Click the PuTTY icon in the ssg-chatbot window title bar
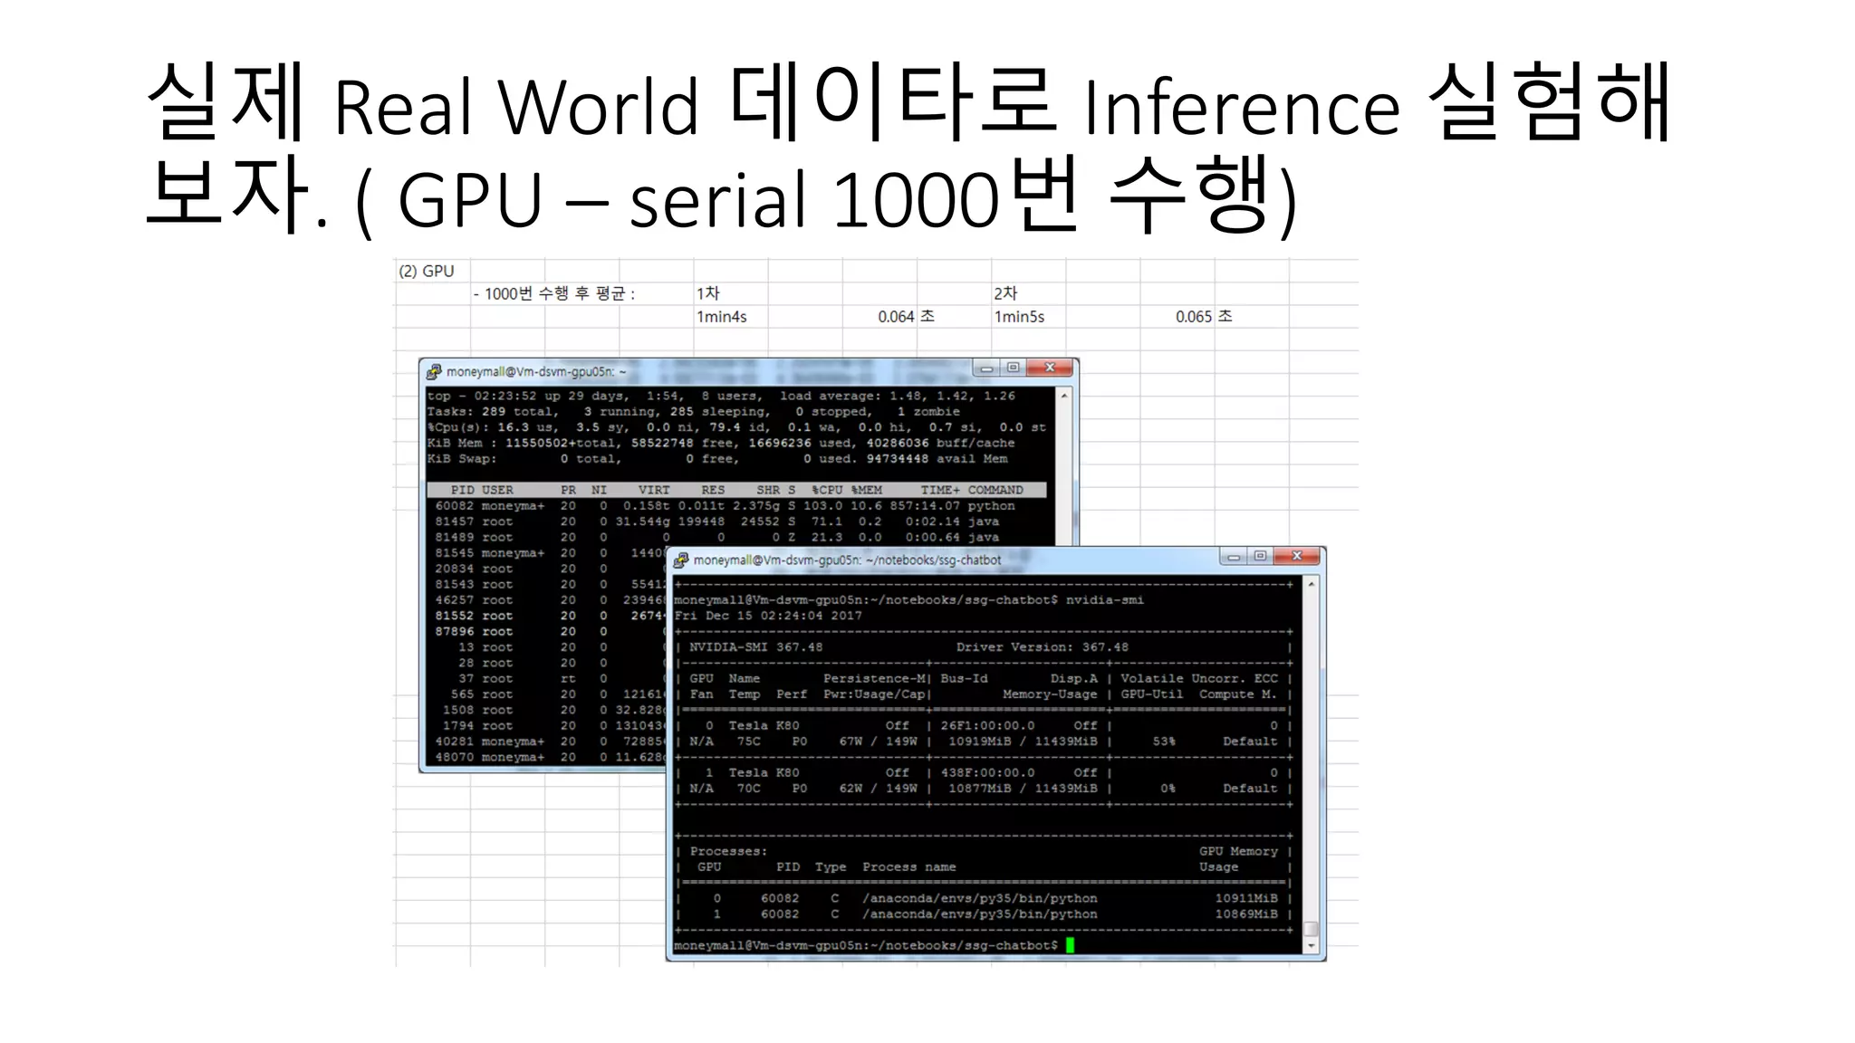This screenshot has width=1855, height=1043. click(x=681, y=560)
